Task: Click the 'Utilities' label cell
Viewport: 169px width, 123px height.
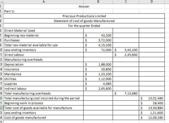Action: pyautogui.click(x=43, y=79)
